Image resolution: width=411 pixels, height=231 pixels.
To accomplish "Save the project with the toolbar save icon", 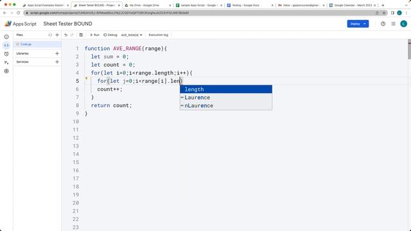I will pyautogui.click(x=81, y=35).
